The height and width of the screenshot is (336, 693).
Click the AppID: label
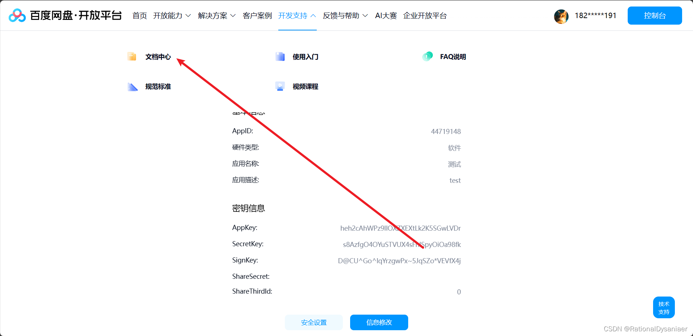click(x=243, y=131)
